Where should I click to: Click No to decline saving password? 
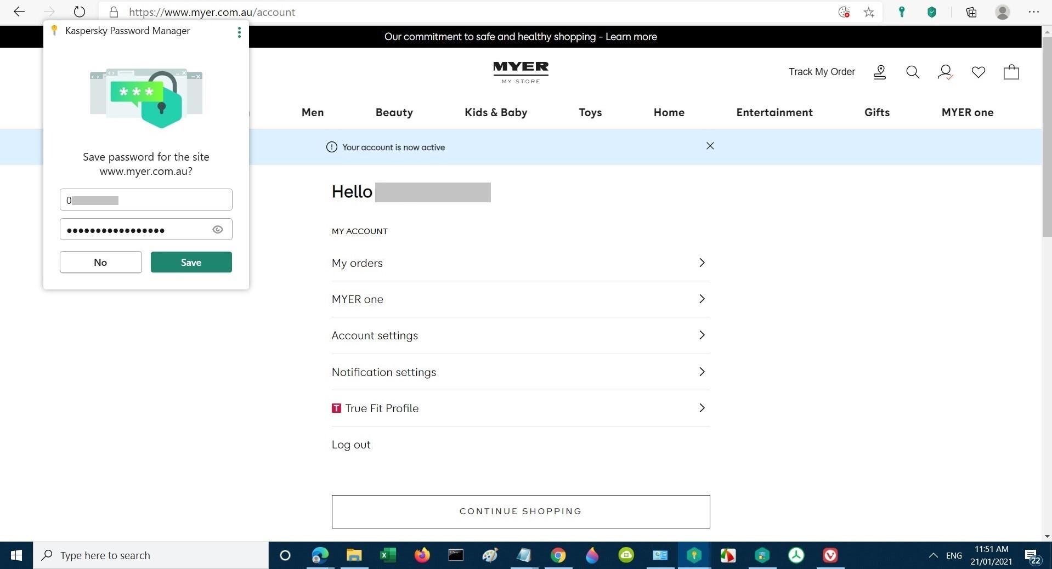[x=101, y=262]
